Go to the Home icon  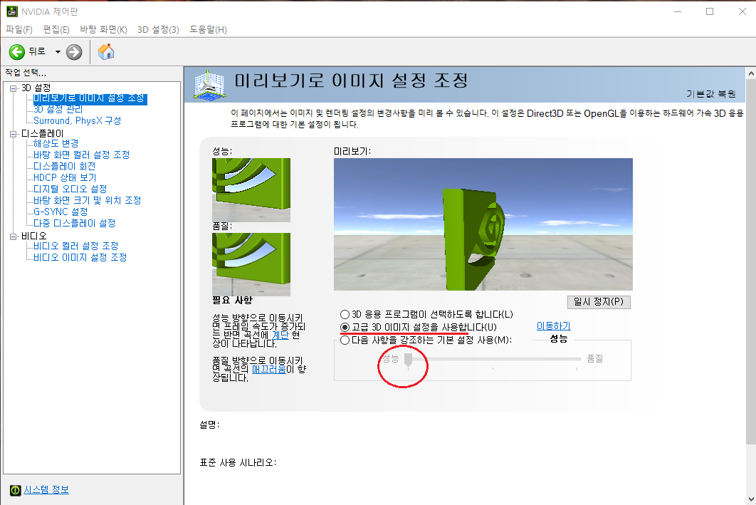(106, 51)
